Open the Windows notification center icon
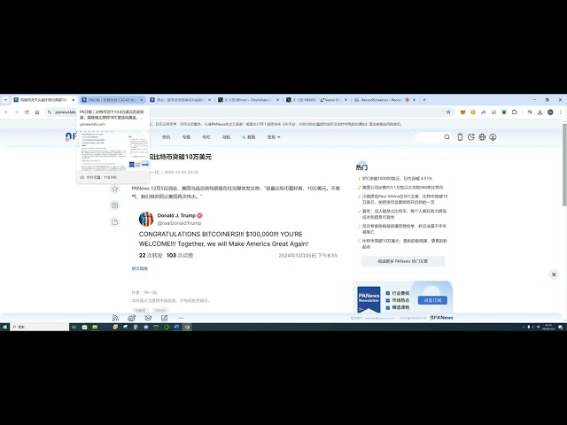 click(560, 327)
